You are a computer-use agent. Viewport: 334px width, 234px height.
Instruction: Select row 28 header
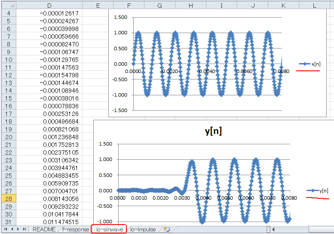pyautogui.click(x=9, y=199)
